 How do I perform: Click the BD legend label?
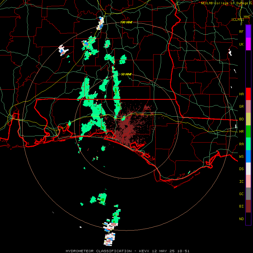[x=241, y=119]
